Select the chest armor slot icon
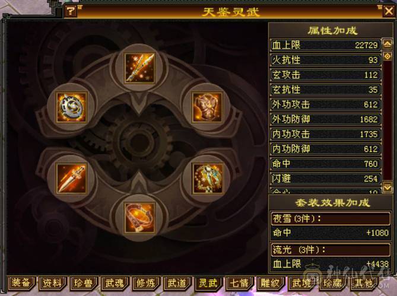Screen dimensions: 397x296 pyautogui.click(x=207, y=107)
